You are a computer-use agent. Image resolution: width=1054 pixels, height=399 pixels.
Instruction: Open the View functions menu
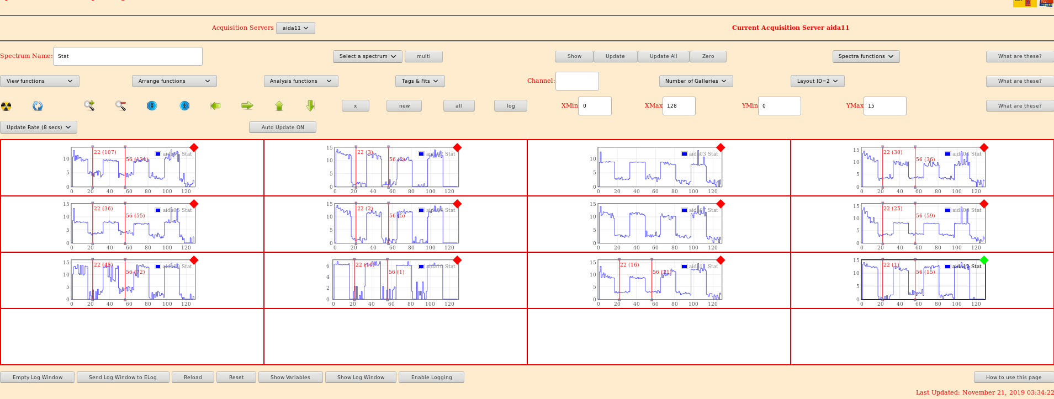click(x=40, y=81)
